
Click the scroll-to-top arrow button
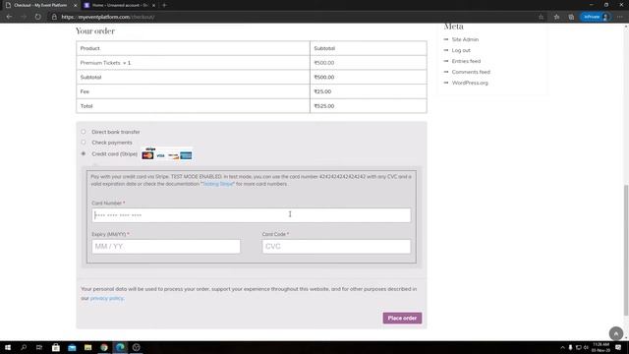616,333
